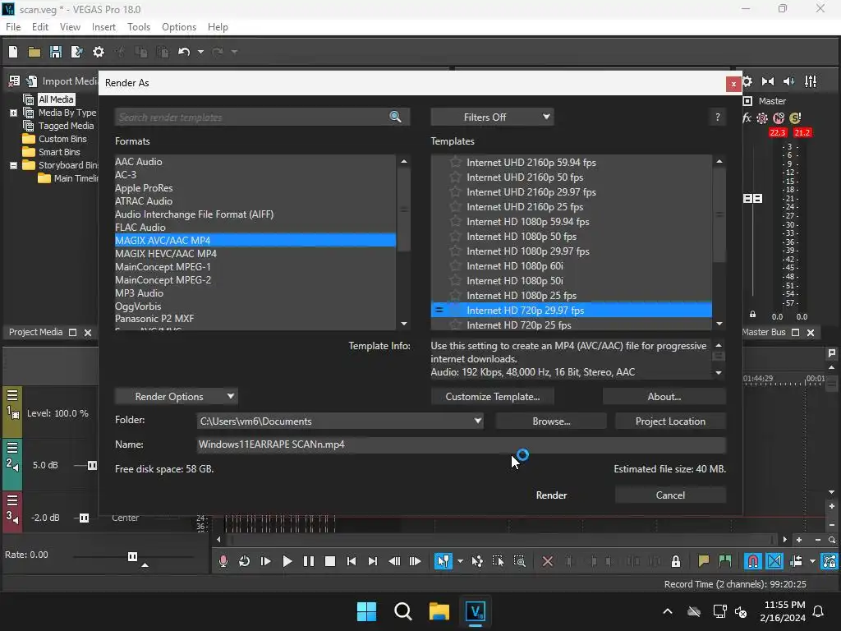This screenshot has width=841, height=631.
Task: Select the Apple ProRes format
Action: coord(255,188)
